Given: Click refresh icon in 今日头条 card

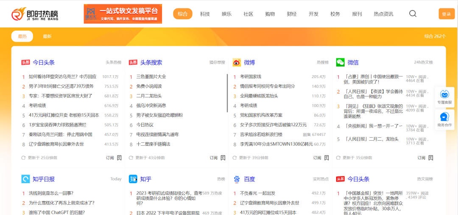Looking at the screenshot, I should (x=23, y=158).
